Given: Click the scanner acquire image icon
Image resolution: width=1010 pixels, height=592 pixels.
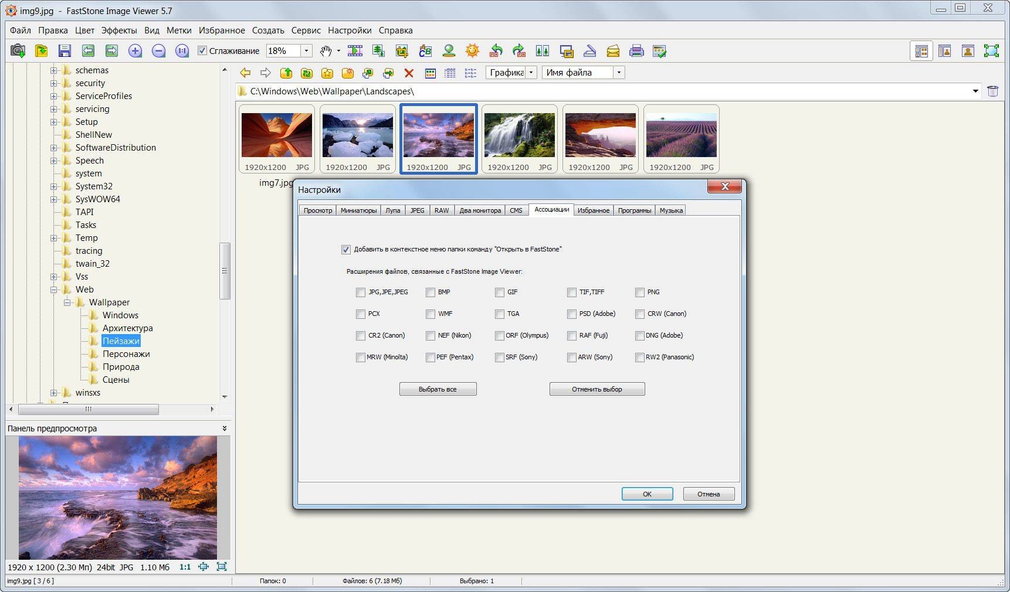Looking at the screenshot, I should (589, 51).
